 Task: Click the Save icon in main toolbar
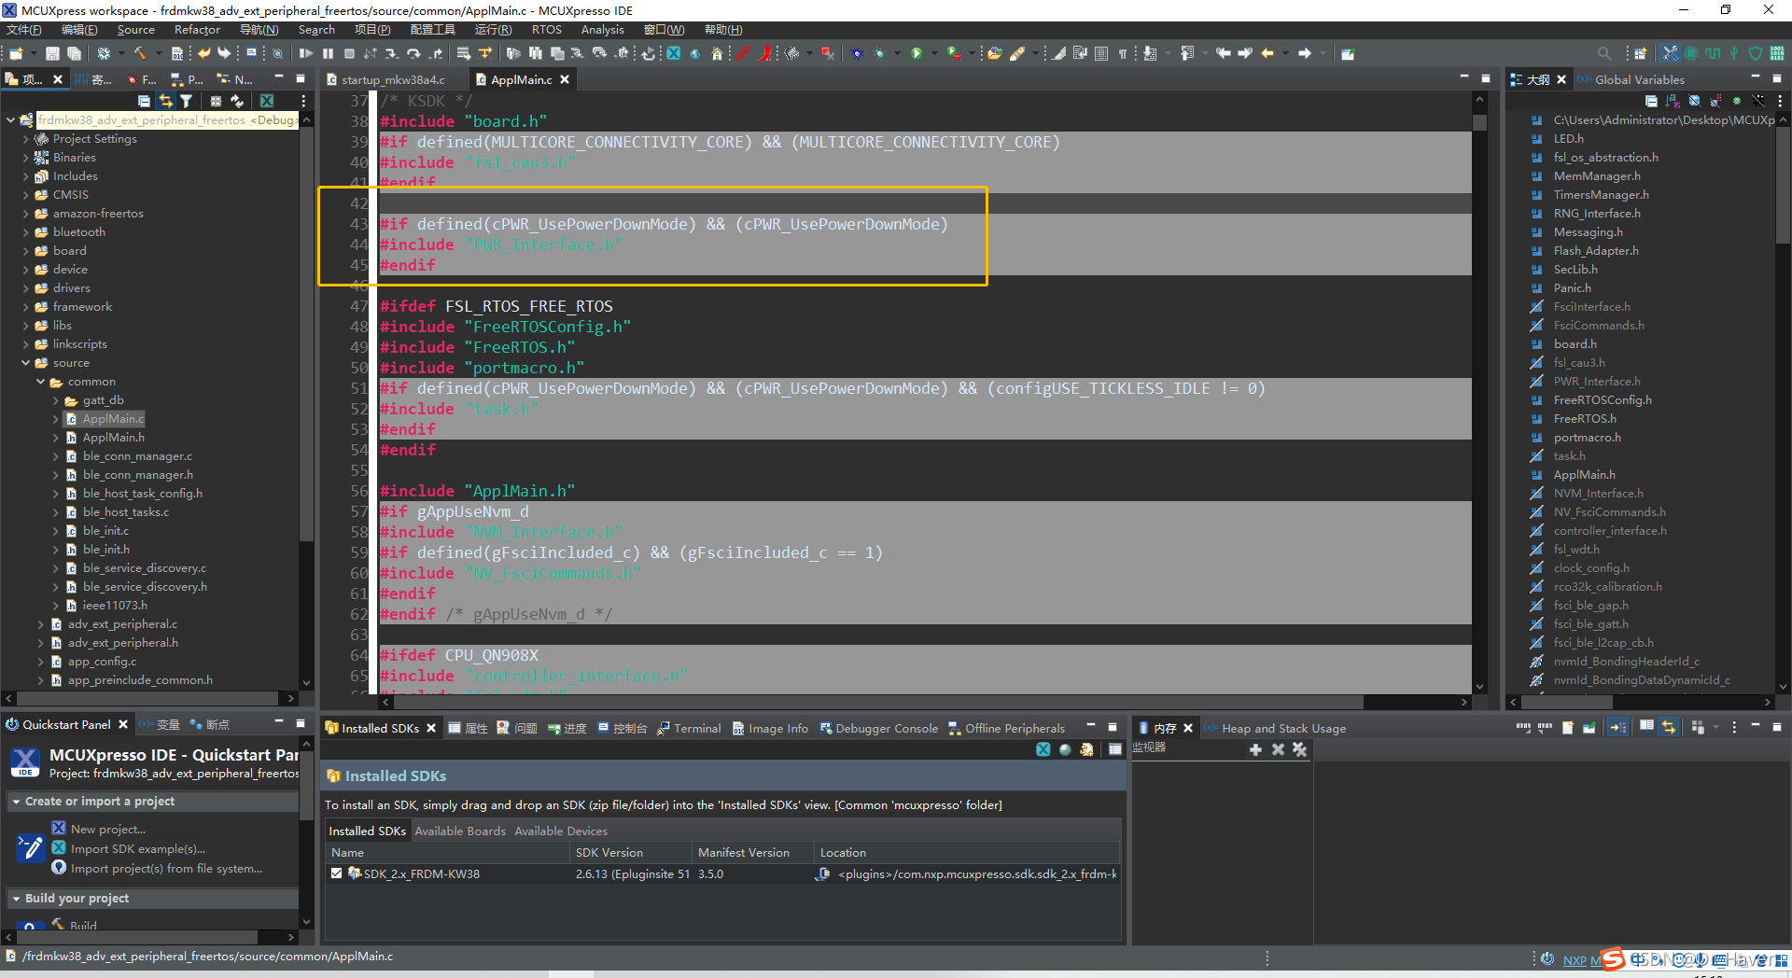pos(52,54)
